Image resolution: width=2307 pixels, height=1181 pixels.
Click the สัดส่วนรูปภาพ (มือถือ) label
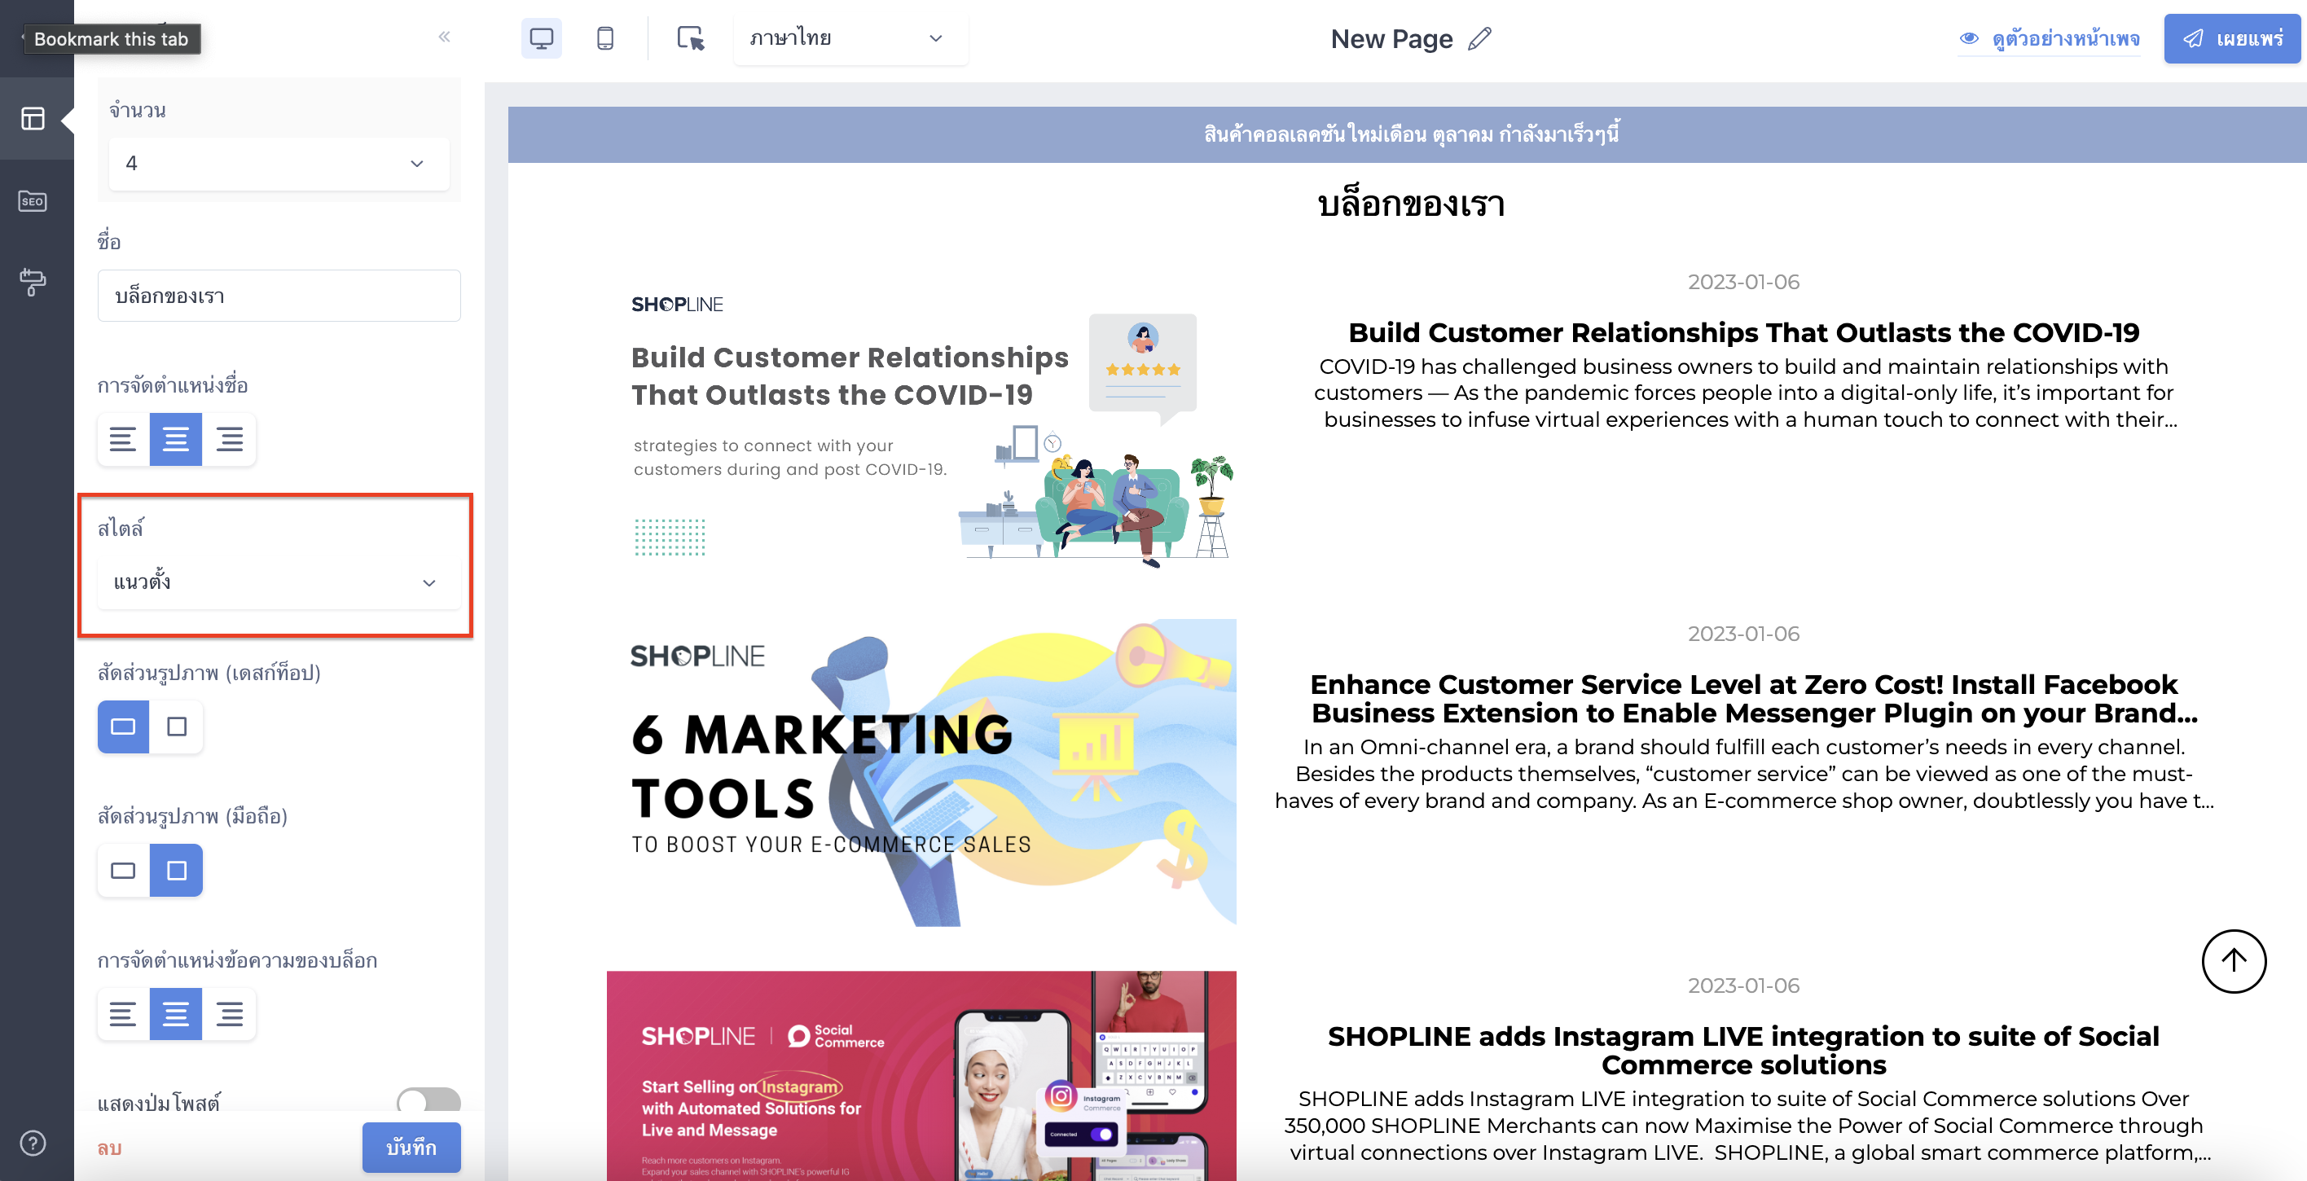click(192, 815)
